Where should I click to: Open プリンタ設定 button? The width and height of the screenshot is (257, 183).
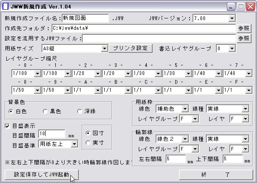click(x=130, y=48)
